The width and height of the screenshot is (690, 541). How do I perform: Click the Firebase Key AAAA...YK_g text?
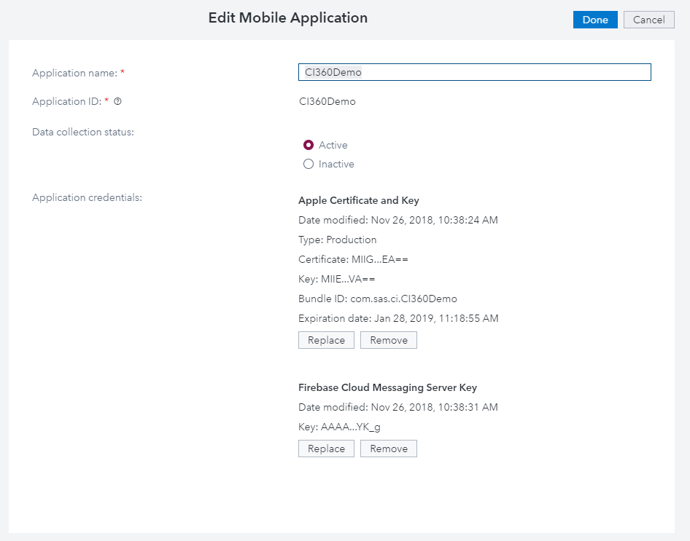[x=339, y=427]
